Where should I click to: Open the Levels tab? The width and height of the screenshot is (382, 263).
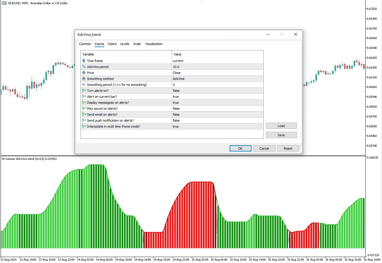point(125,44)
